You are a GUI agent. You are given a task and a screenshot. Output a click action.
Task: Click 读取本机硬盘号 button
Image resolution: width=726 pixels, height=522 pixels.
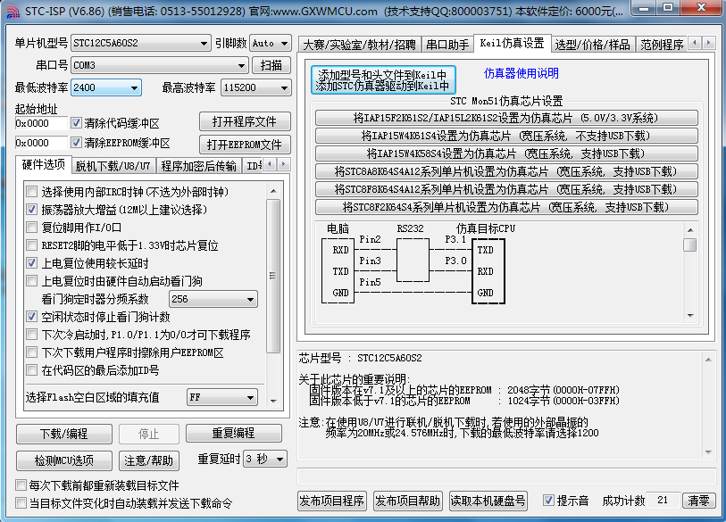(x=488, y=501)
